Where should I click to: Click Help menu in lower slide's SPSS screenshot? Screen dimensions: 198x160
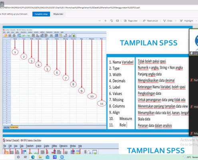tap(80, 146)
